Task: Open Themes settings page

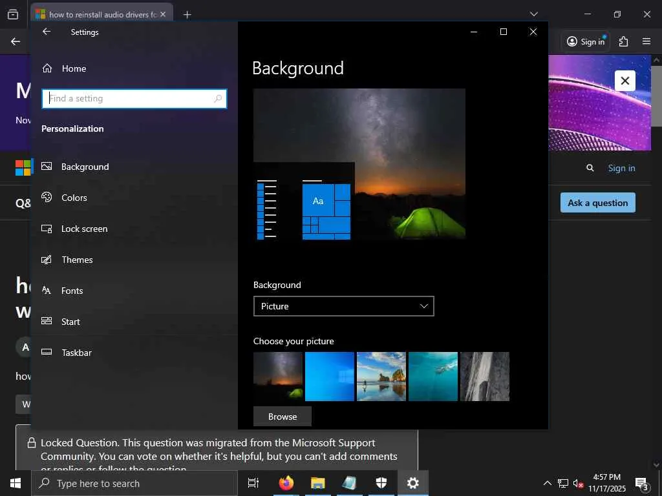Action: tap(134, 260)
